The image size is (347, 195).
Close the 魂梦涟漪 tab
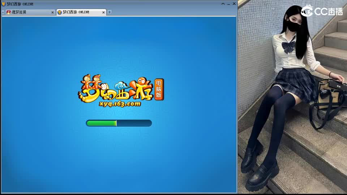[52, 12]
